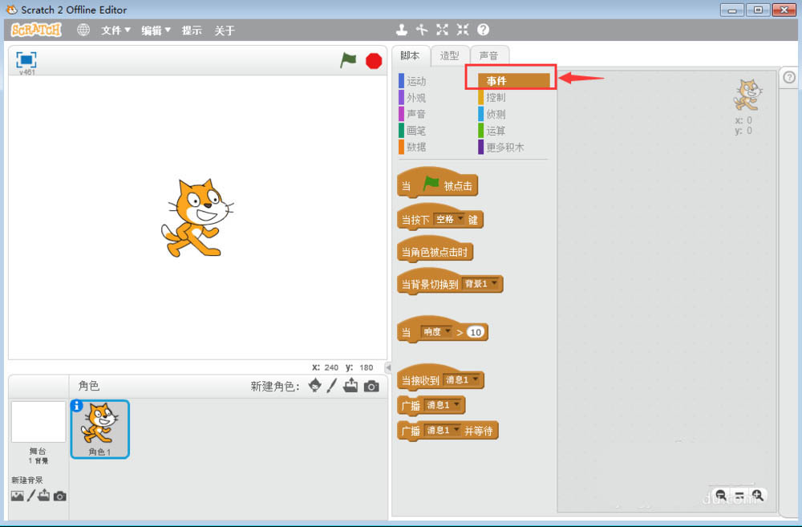Open 消息1 dropdown in 广播 block

coord(443,405)
